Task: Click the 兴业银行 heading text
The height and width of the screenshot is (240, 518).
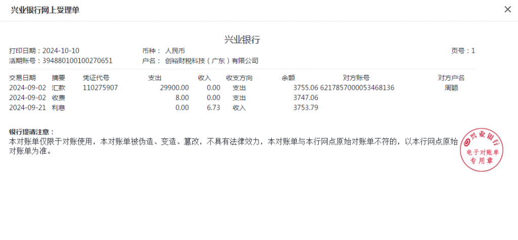Action: coord(242,40)
